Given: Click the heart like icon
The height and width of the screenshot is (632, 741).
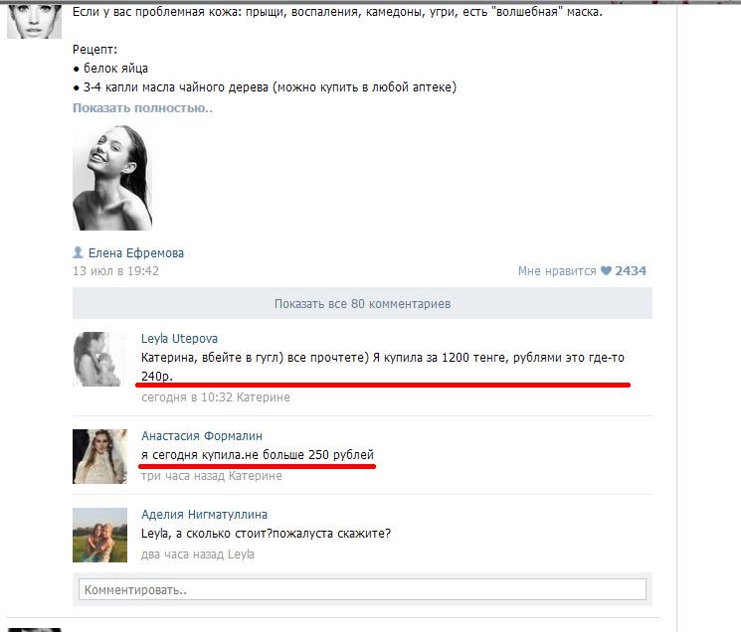Looking at the screenshot, I should point(606,271).
